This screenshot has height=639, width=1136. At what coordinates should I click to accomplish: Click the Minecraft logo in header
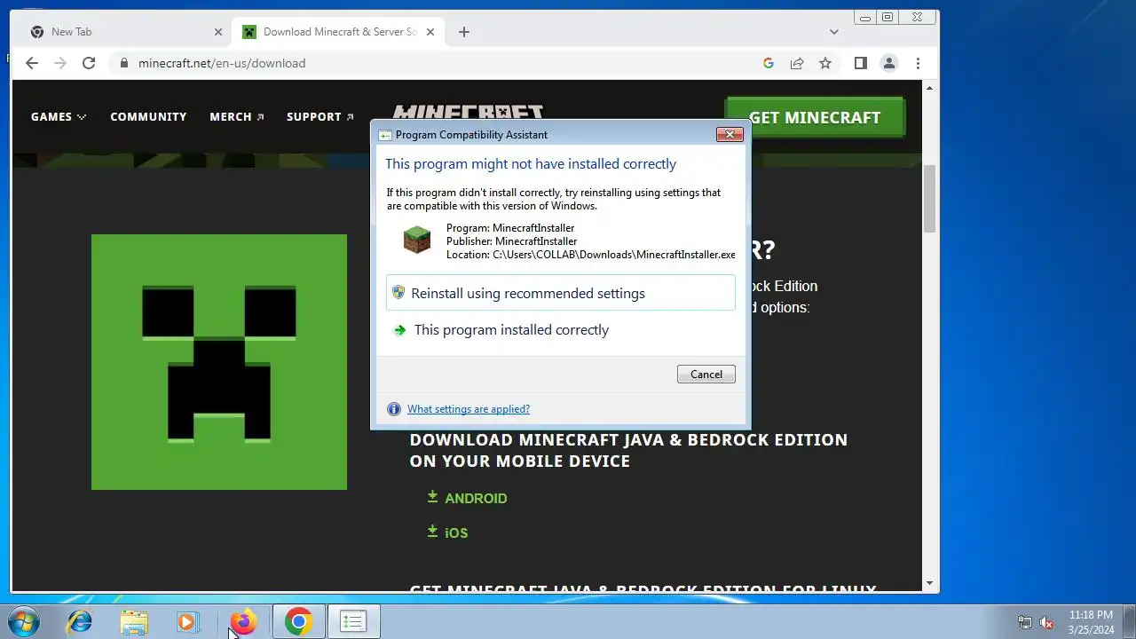[x=468, y=112]
